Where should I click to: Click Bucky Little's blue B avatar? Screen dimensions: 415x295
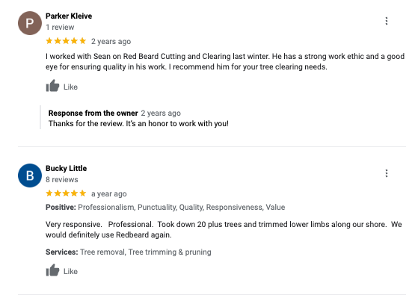pos(30,176)
